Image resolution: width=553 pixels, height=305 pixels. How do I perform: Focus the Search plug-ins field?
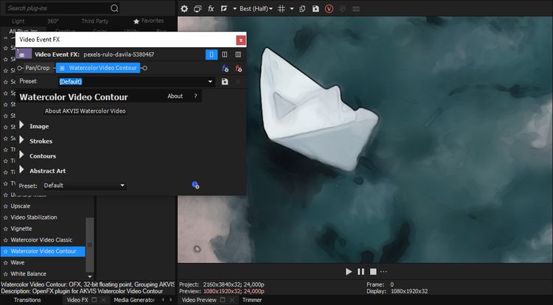click(x=58, y=8)
